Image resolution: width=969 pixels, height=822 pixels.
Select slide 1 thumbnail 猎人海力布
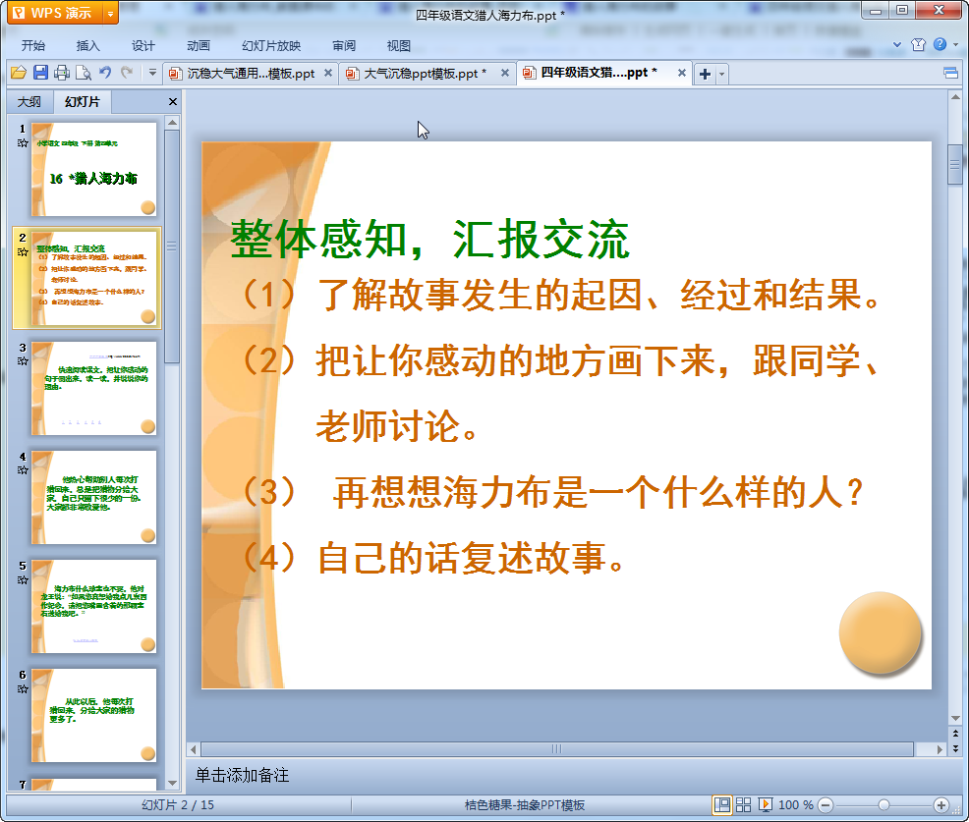(x=94, y=169)
